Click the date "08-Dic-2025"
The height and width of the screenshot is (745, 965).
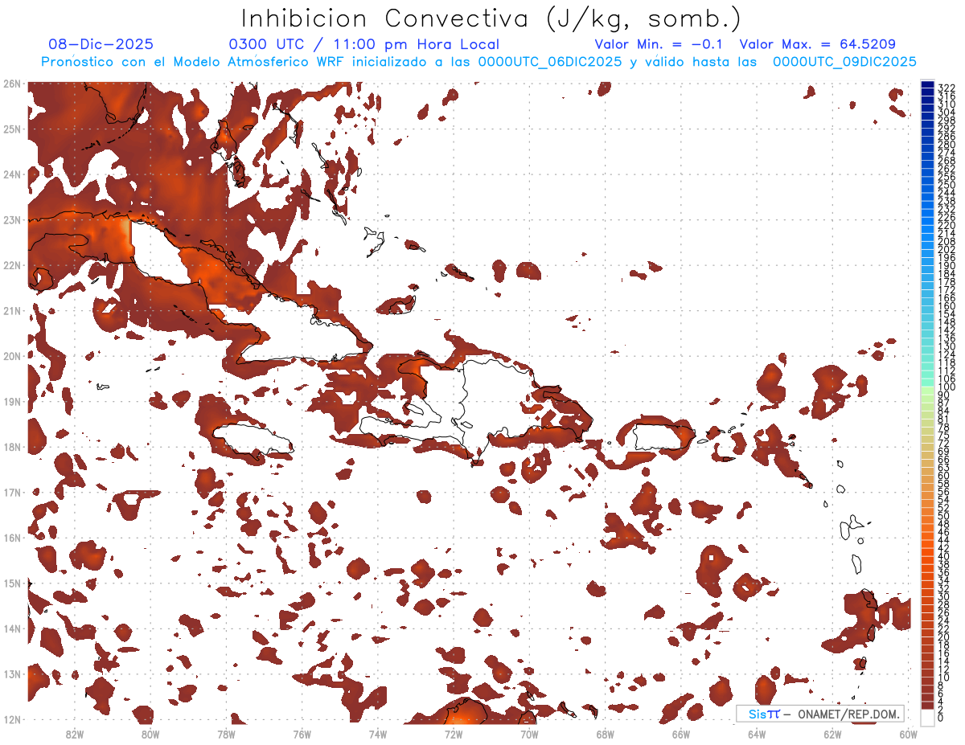[101, 45]
